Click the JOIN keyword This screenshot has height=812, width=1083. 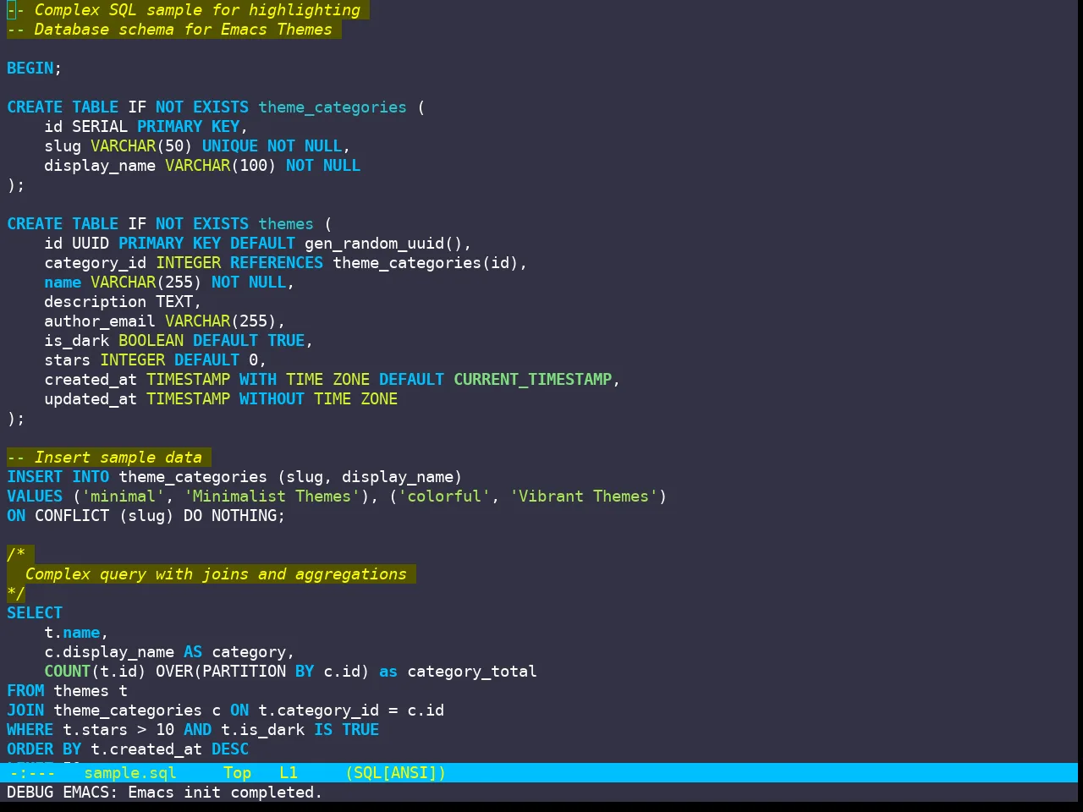point(25,710)
